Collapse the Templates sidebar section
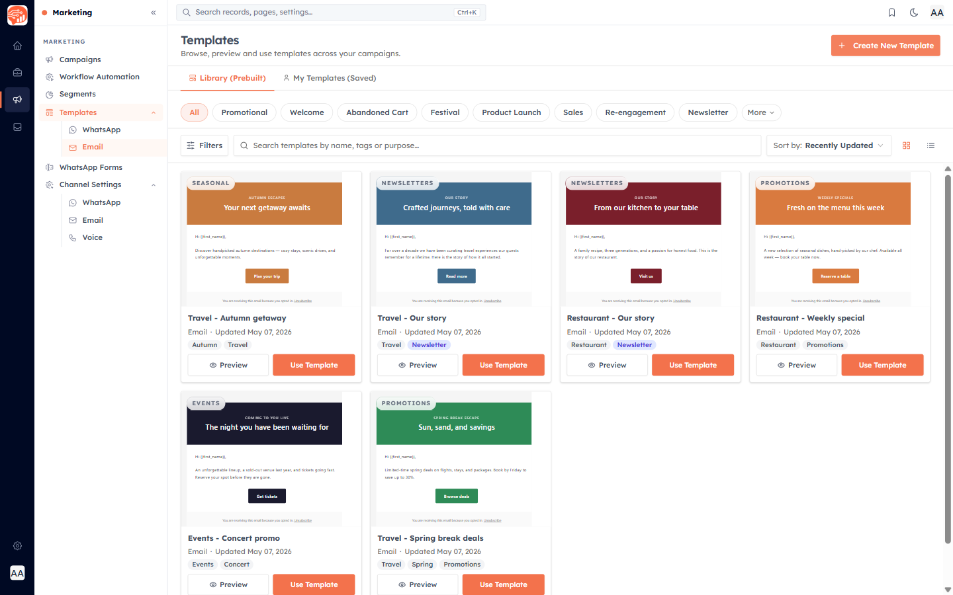This screenshot has height=595, width=953. click(x=154, y=112)
